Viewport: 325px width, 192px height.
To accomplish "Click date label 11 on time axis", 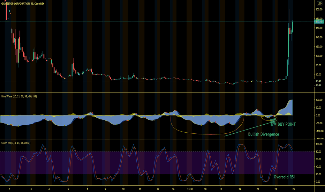I will (x=140, y=189).
